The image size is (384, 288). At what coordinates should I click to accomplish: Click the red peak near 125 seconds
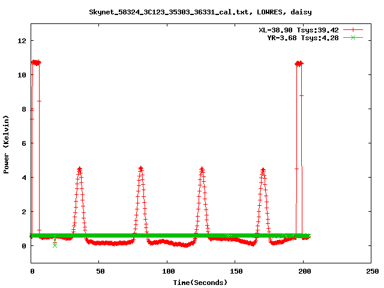202,169
